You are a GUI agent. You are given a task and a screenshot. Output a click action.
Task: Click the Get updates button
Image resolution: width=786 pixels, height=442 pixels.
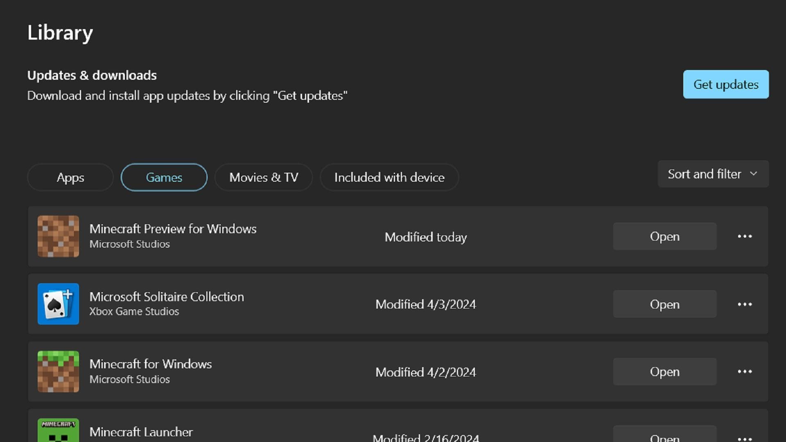(726, 84)
